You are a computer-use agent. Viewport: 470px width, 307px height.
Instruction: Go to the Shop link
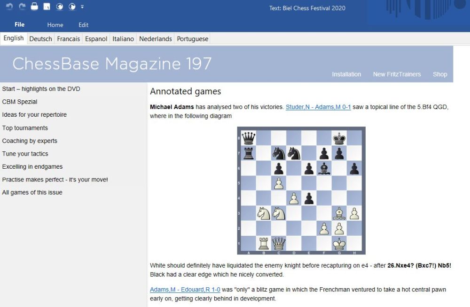point(440,74)
